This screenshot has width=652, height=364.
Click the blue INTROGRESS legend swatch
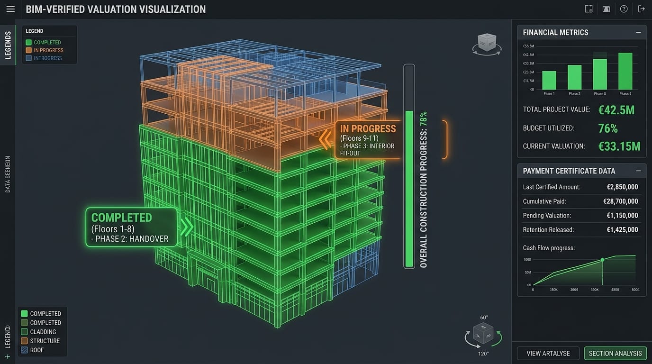pyautogui.click(x=29, y=58)
